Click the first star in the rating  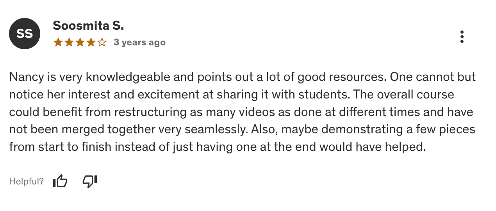click(x=58, y=42)
